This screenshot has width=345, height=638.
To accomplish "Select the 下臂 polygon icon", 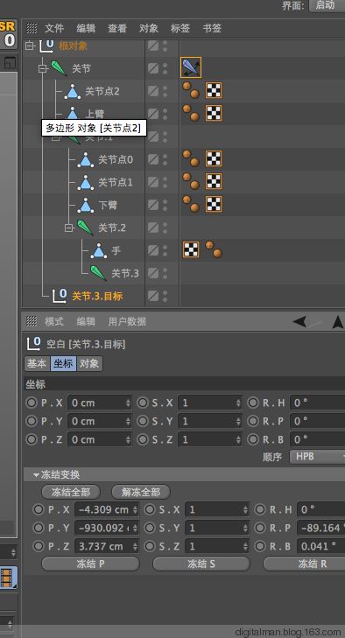I will [x=86, y=205].
